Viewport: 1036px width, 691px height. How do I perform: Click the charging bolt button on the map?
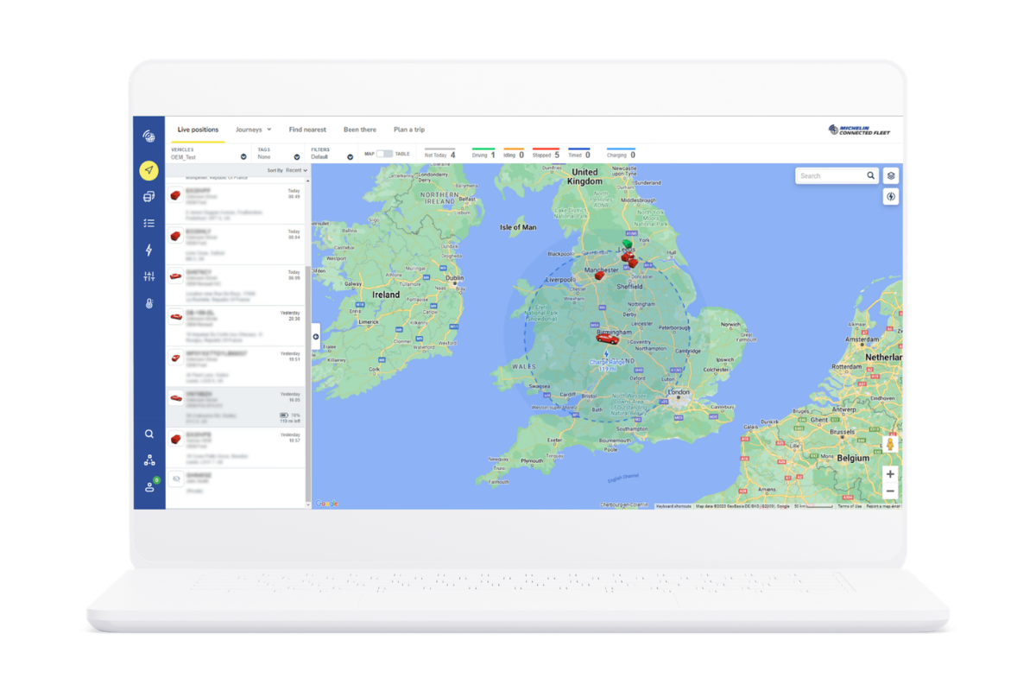click(x=891, y=197)
